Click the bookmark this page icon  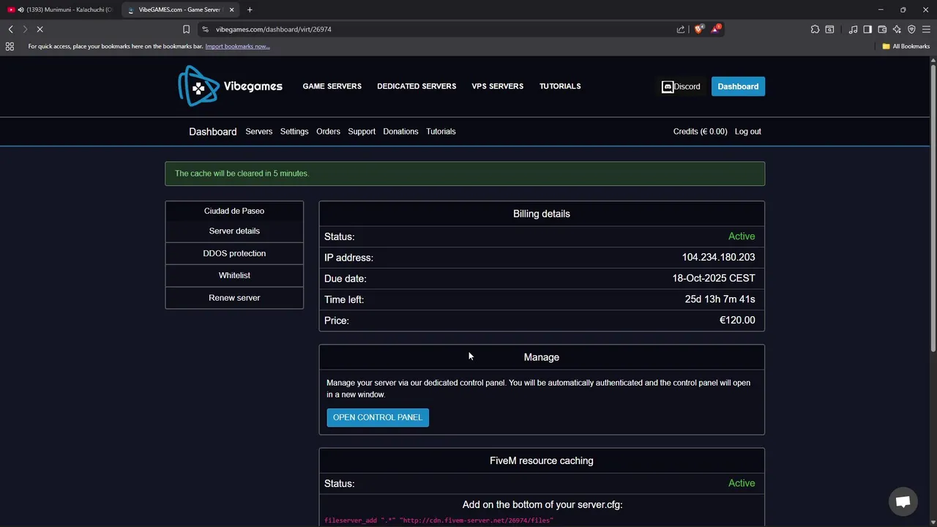pyautogui.click(x=186, y=29)
